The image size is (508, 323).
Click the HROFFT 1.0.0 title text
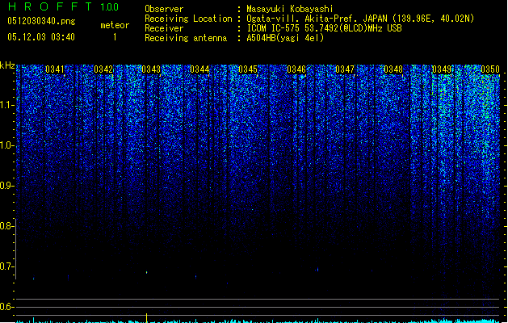tap(64, 6)
